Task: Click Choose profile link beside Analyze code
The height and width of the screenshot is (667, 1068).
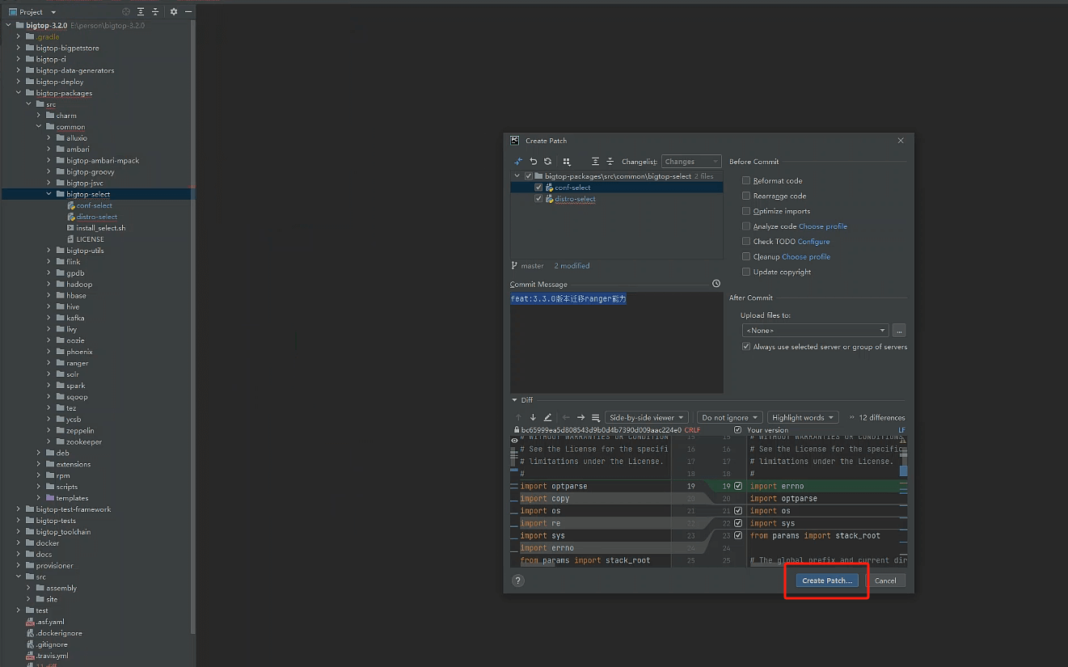Action: [823, 226]
